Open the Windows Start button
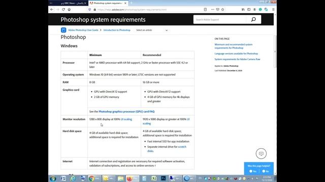The width and height of the screenshot is (325, 182). 53,178
